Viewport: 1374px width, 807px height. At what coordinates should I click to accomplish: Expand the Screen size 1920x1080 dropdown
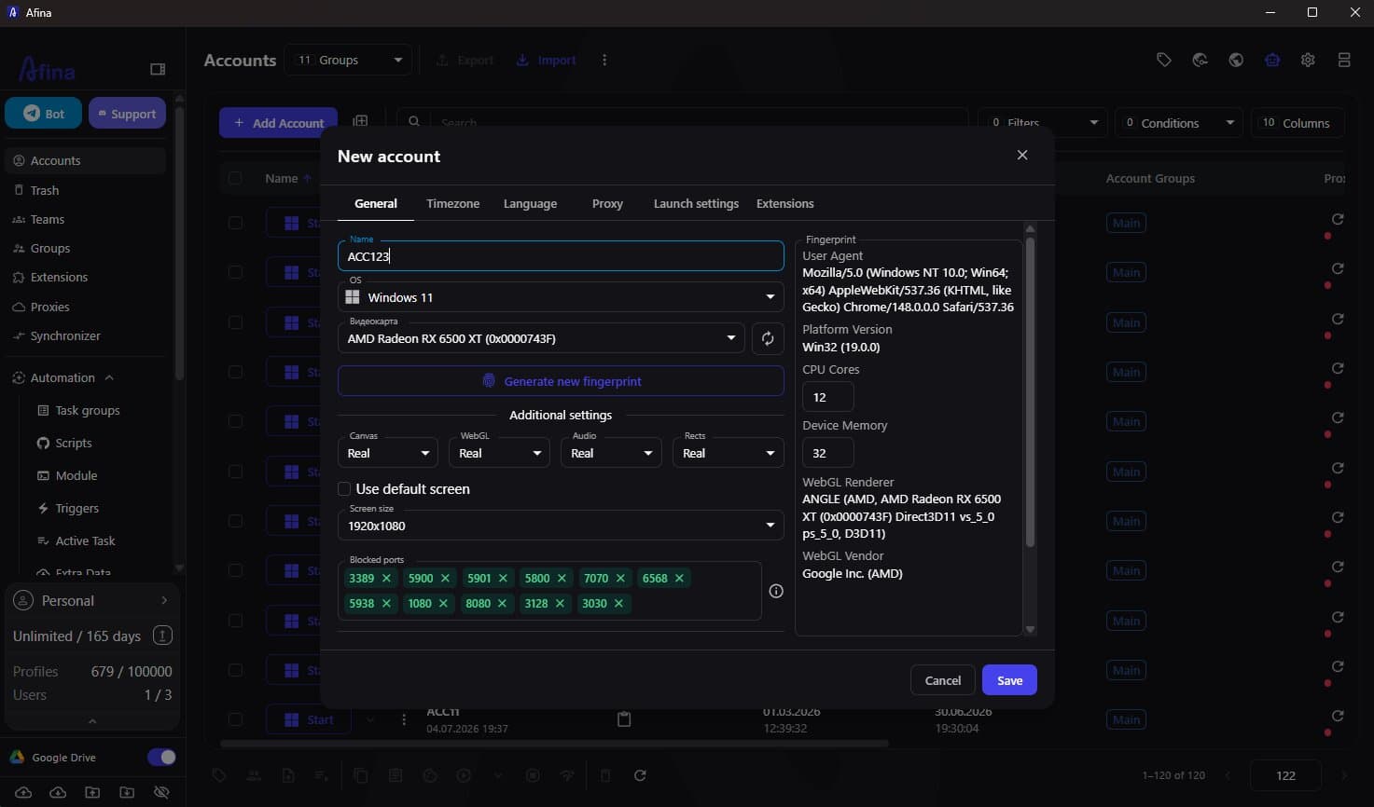(561, 526)
